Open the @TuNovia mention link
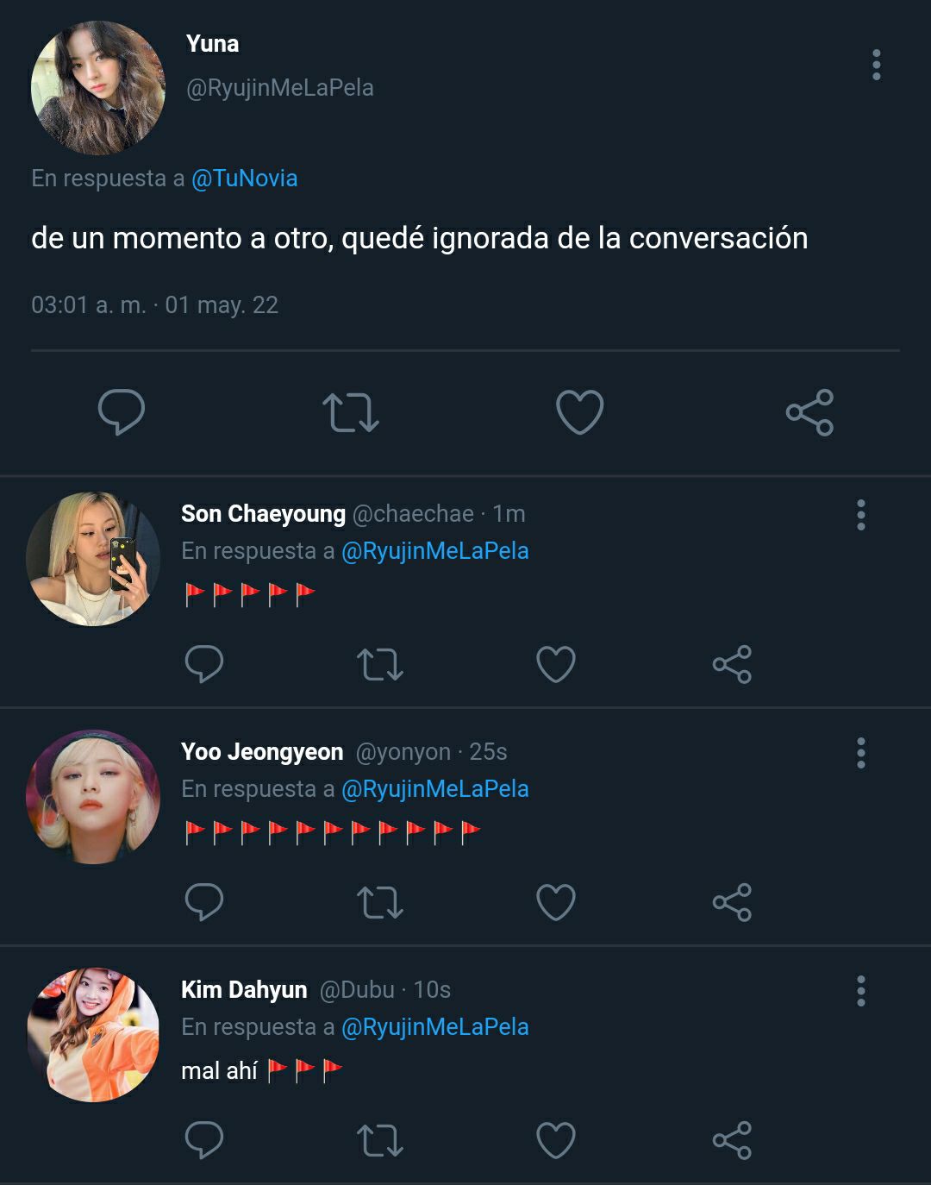The width and height of the screenshot is (931, 1185). tap(244, 179)
